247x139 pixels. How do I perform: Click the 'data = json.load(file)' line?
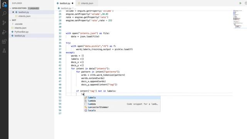pyautogui.click(x=85, y=36)
